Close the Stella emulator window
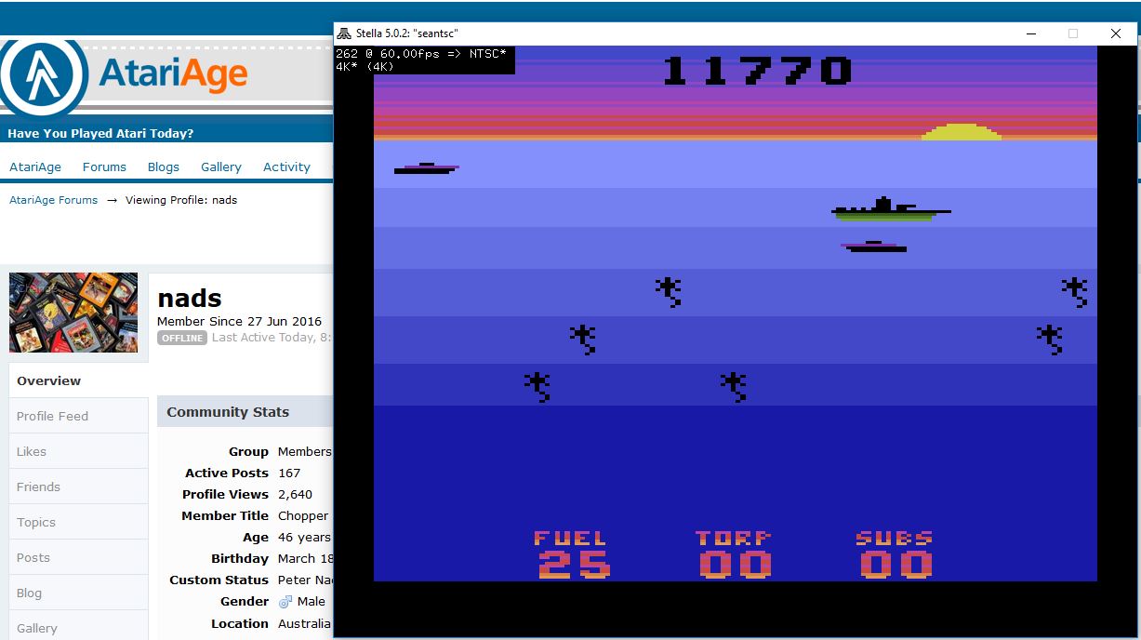The height and width of the screenshot is (640, 1141). pos(1115,33)
